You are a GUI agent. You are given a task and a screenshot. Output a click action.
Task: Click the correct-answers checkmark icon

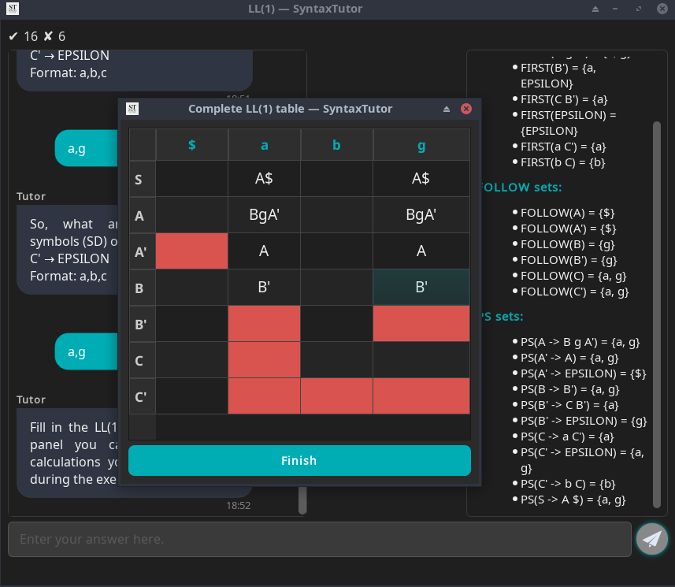coord(13,36)
